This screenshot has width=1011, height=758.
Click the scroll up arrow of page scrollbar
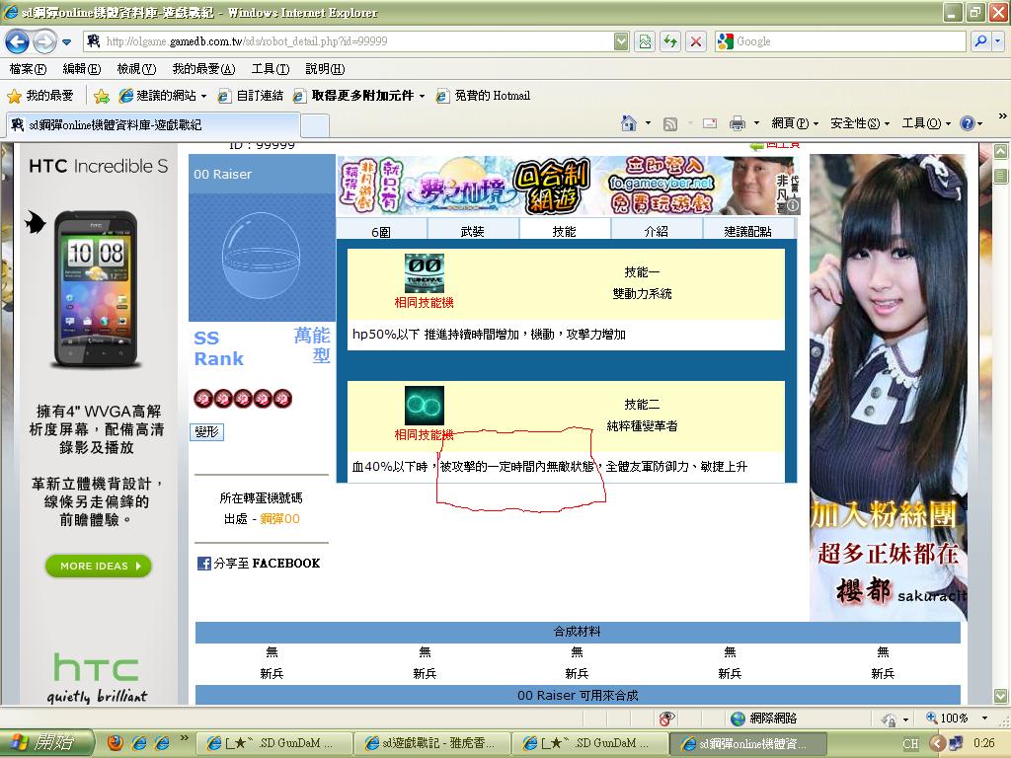click(x=1000, y=152)
